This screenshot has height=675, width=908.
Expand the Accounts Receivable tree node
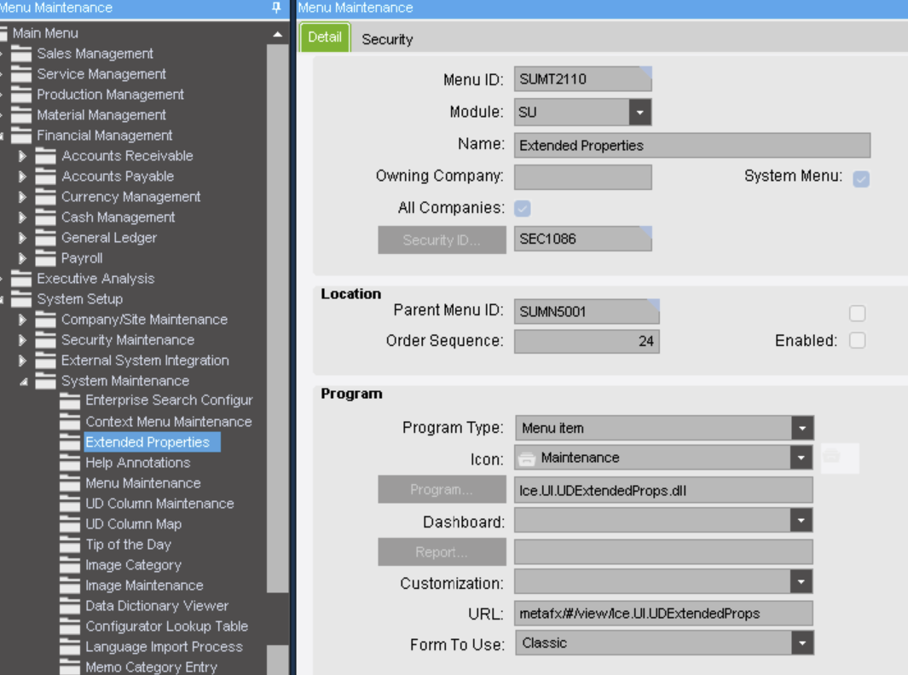(x=23, y=156)
